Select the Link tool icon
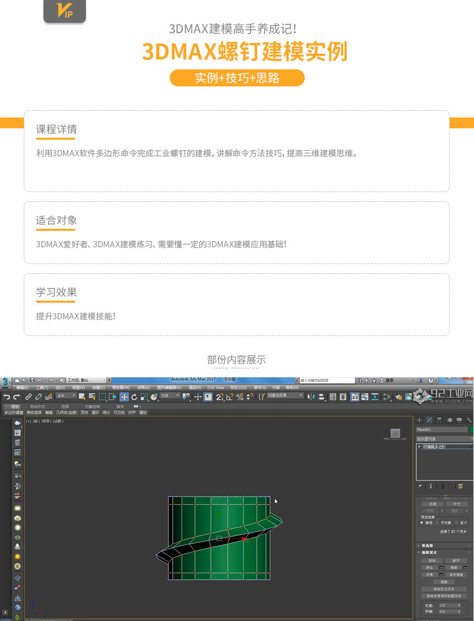The height and width of the screenshot is (621, 474). 28,397
